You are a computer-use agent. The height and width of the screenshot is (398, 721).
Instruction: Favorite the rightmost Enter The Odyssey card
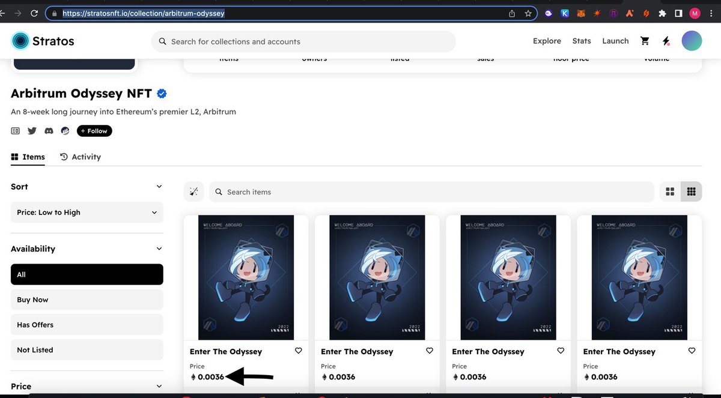692,351
